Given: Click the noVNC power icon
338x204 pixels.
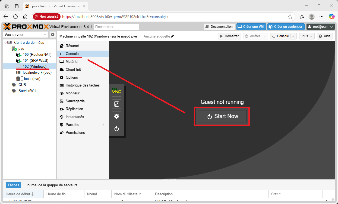Looking at the screenshot, I should pyautogui.click(x=116, y=129).
